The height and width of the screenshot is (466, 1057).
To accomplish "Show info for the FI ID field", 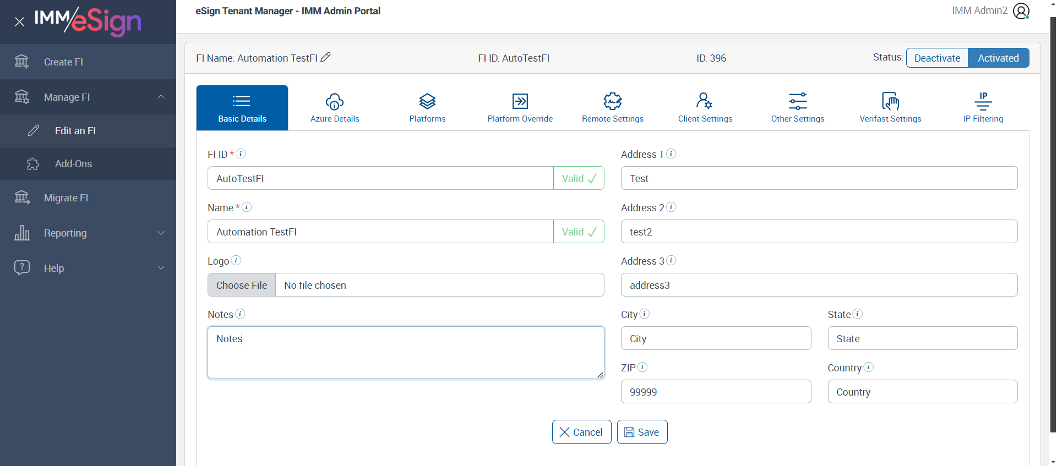I will tap(241, 153).
